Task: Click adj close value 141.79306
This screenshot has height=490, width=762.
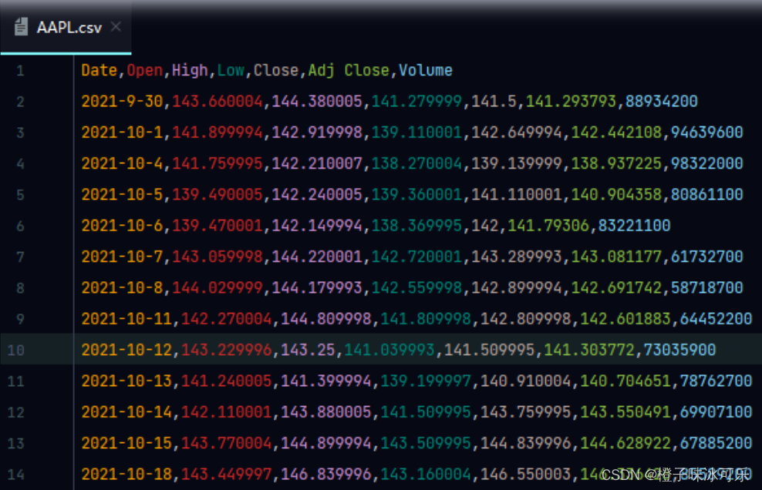Action: coord(548,226)
